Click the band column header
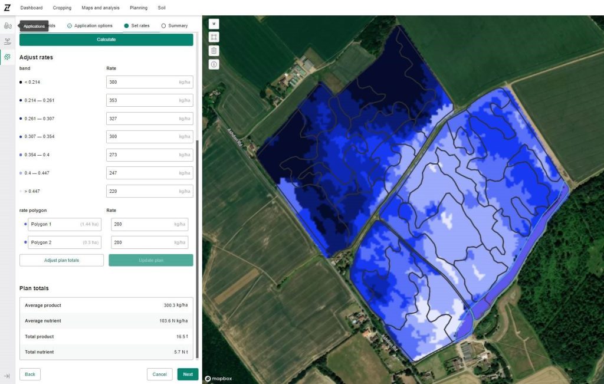604x384 pixels. coord(25,68)
